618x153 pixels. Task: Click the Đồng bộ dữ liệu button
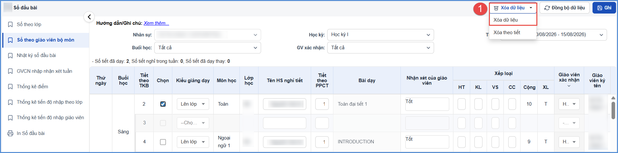(564, 8)
